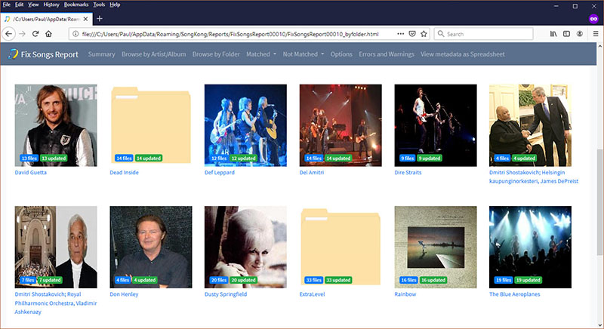Image resolution: width=604 pixels, height=329 pixels.
Task: Go to the browser Home page
Action: (48, 34)
